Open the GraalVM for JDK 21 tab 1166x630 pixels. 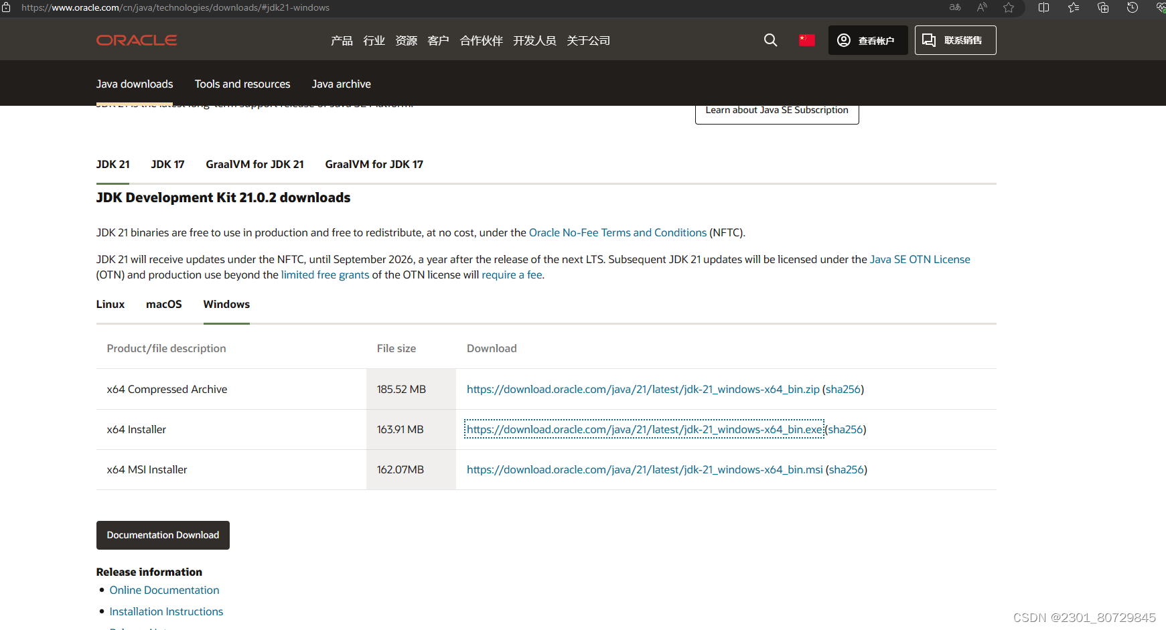pos(254,164)
